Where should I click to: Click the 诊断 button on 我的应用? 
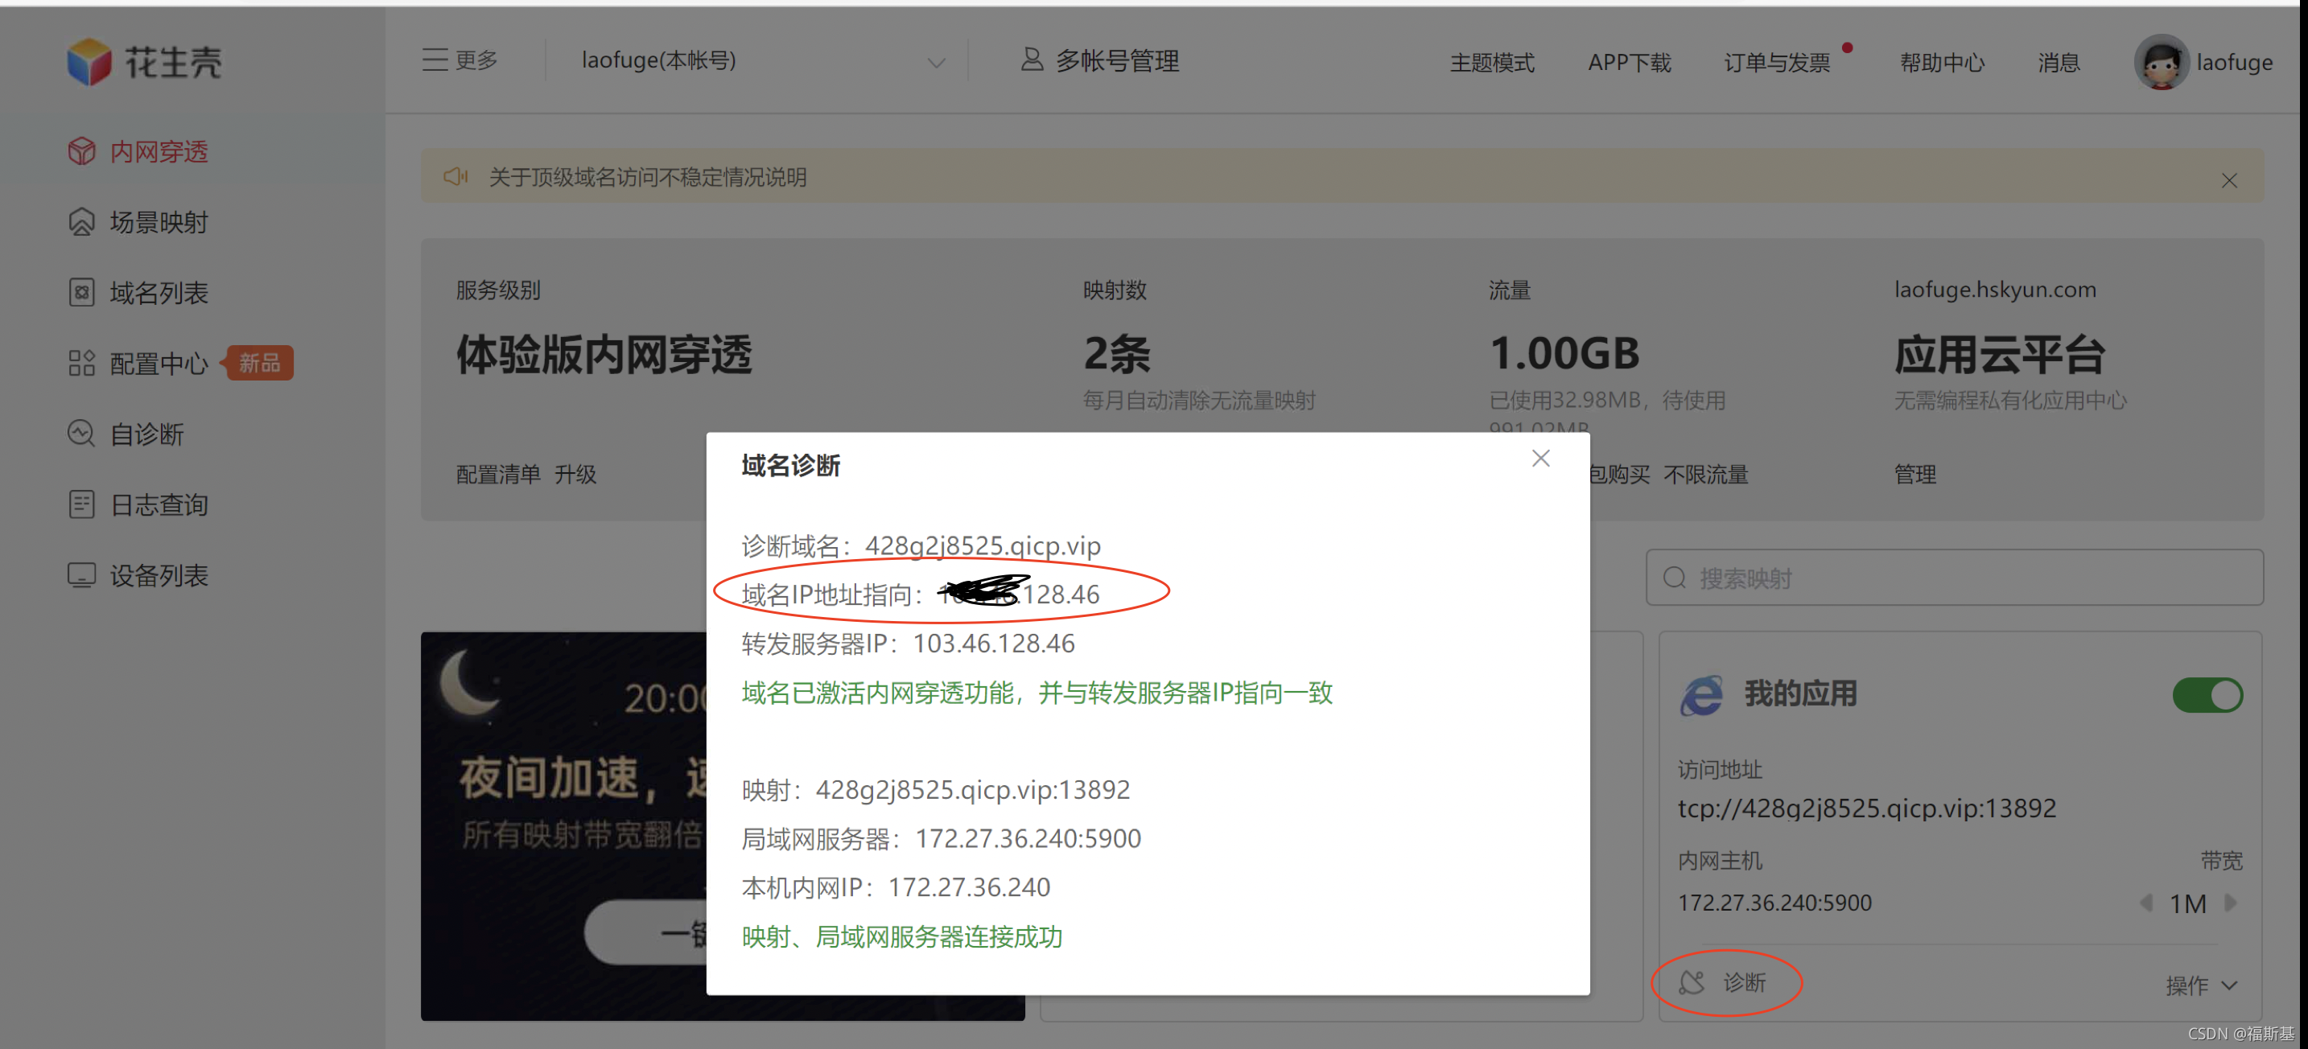point(1724,983)
